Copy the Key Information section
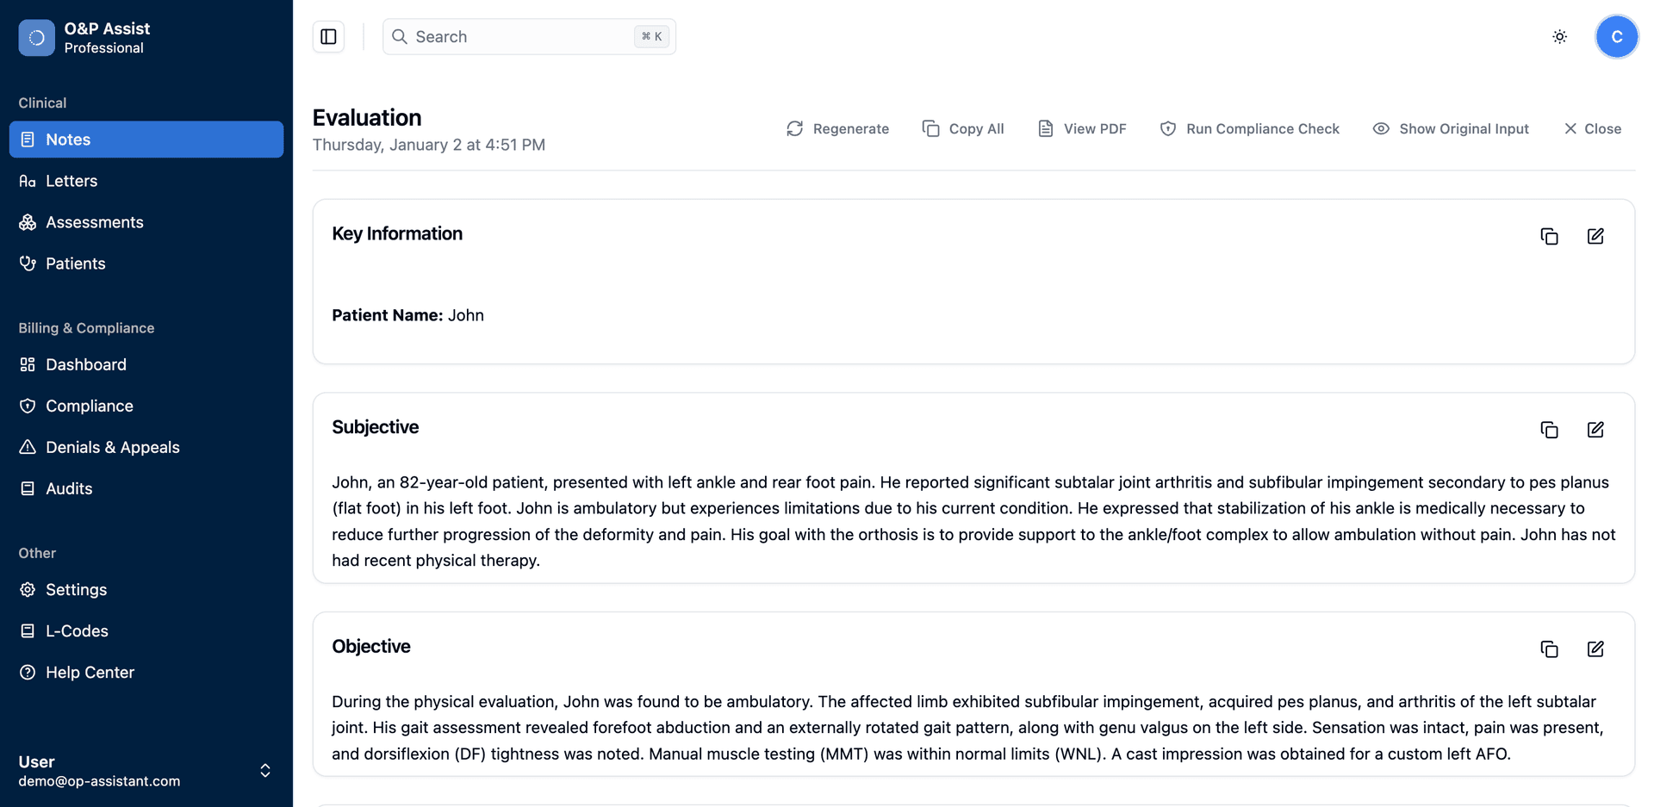The width and height of the screenshot is (1654, 807). 1549,236
